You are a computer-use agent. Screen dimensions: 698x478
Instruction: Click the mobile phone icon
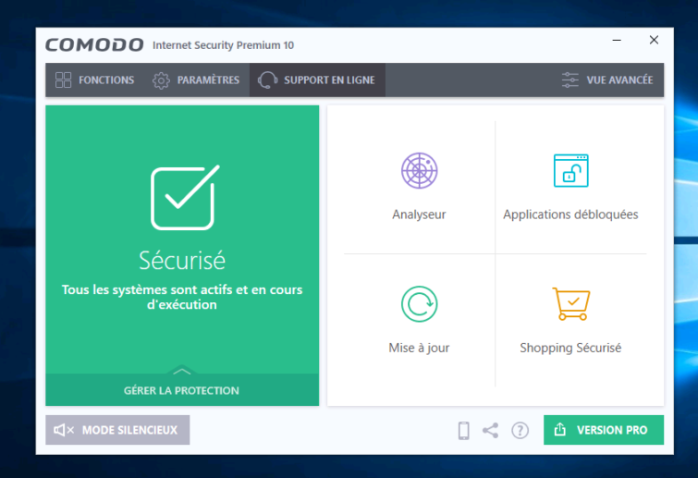[463, 430]
